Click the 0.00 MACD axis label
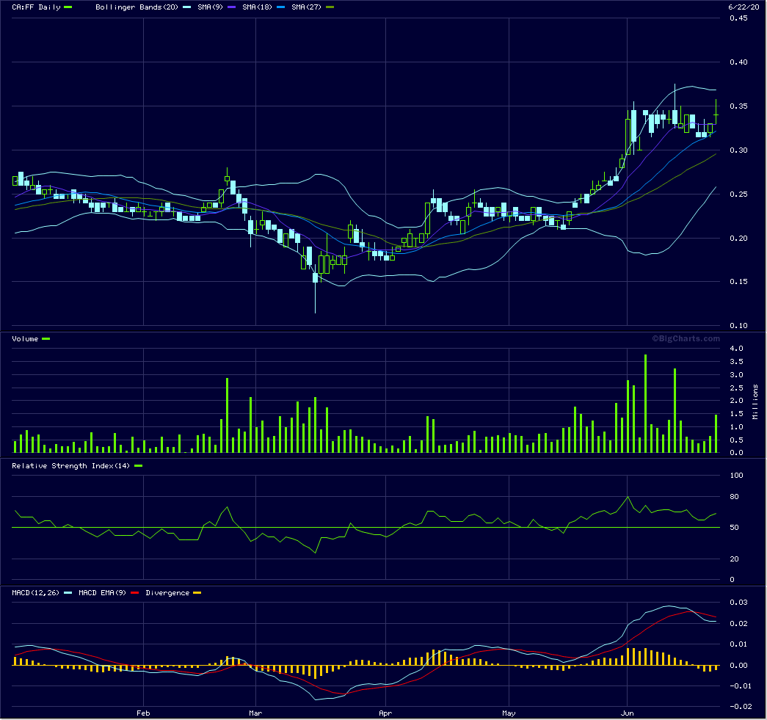Image resolution: width=767 pixels, height=720 pixels. pyautogui.click(x=738, y=666)
